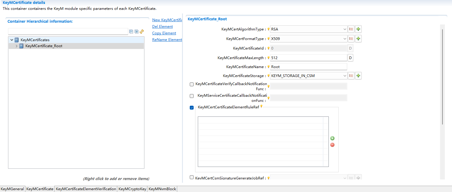This screenshot has width=452, height=192.
Task: Collapse all tree nodes using minus icon
Action: (x=131, y=31)
